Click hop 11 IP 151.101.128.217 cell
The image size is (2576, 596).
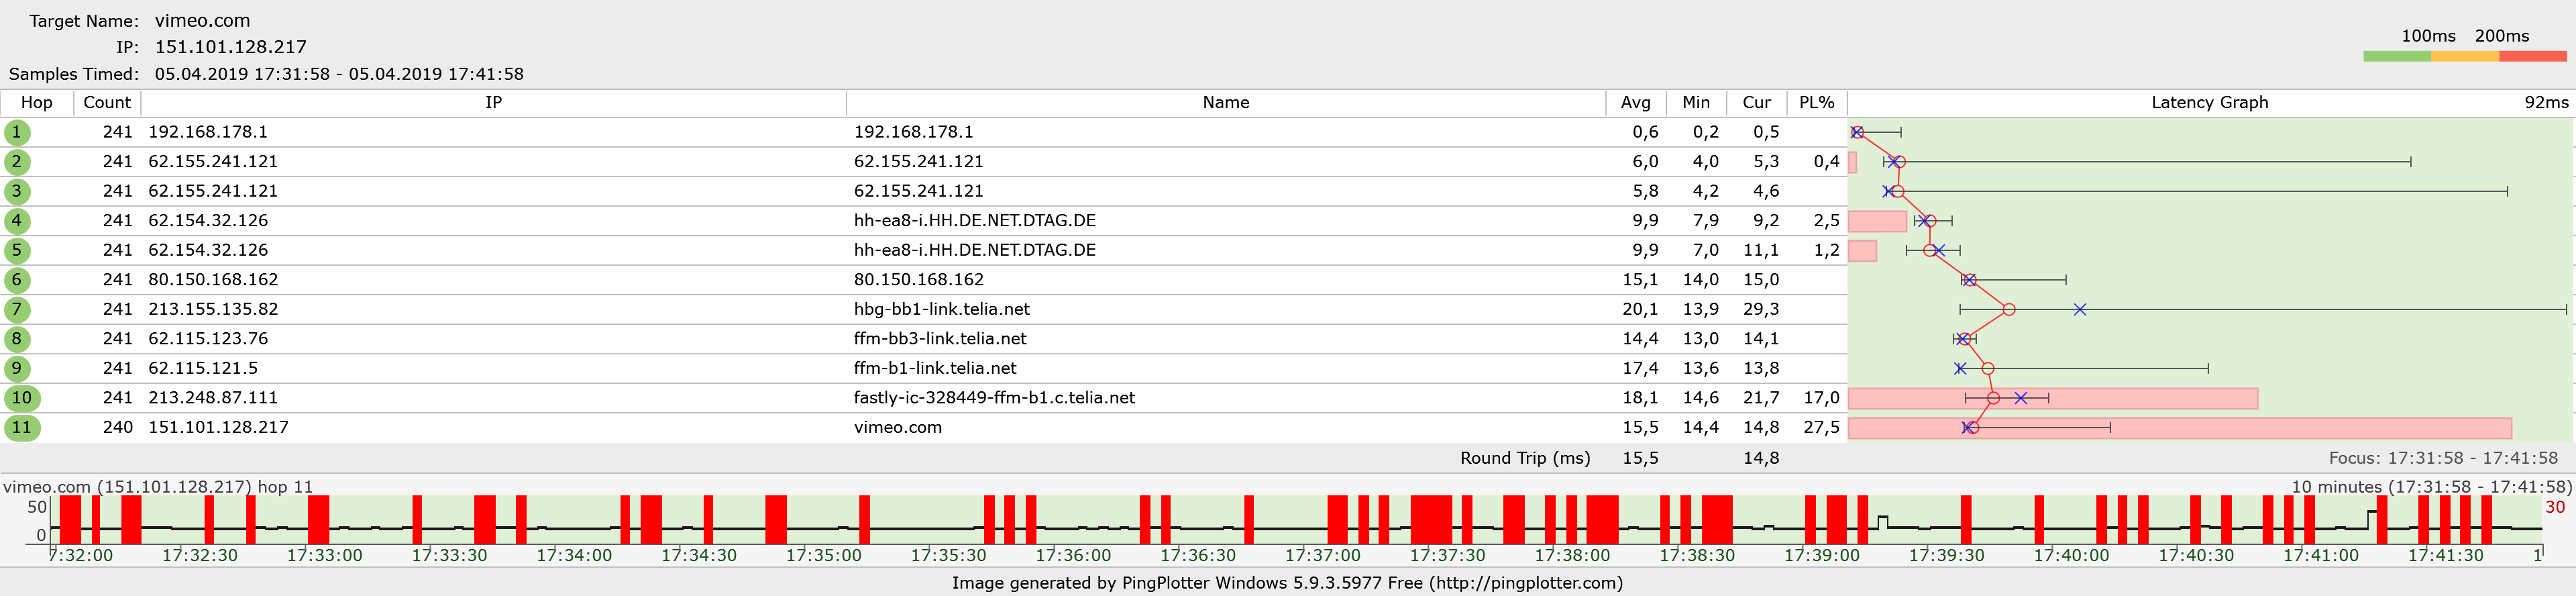point(218,427)
